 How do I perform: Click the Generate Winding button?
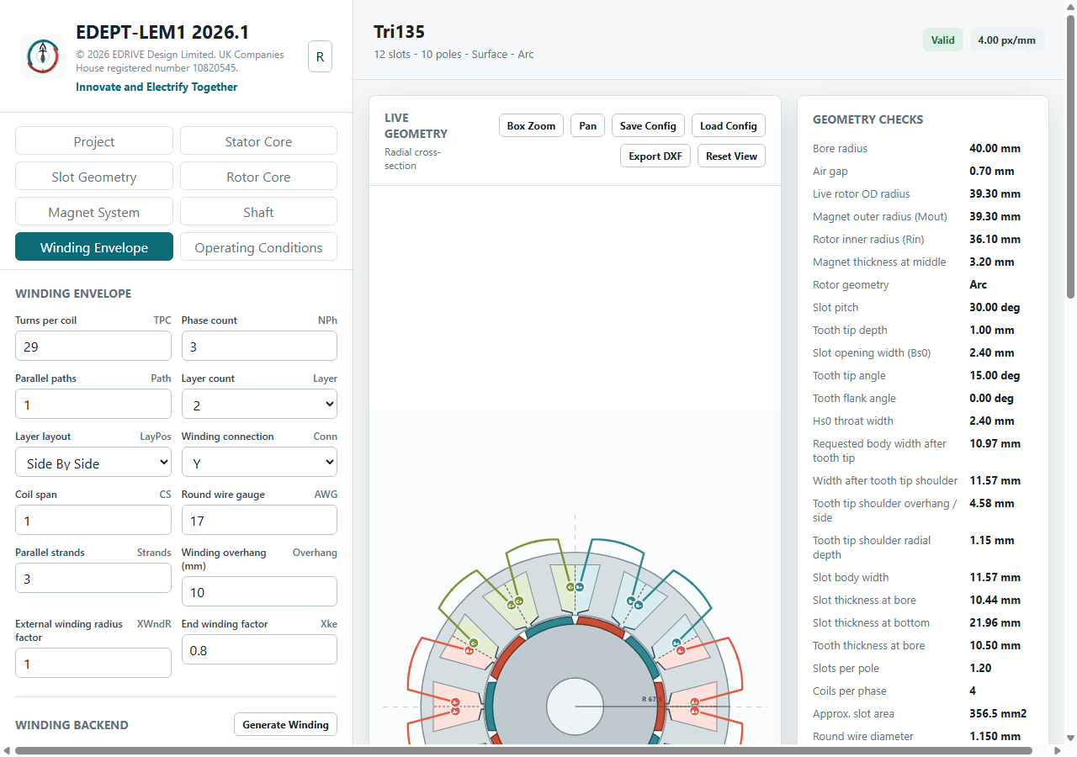(285, 724)
